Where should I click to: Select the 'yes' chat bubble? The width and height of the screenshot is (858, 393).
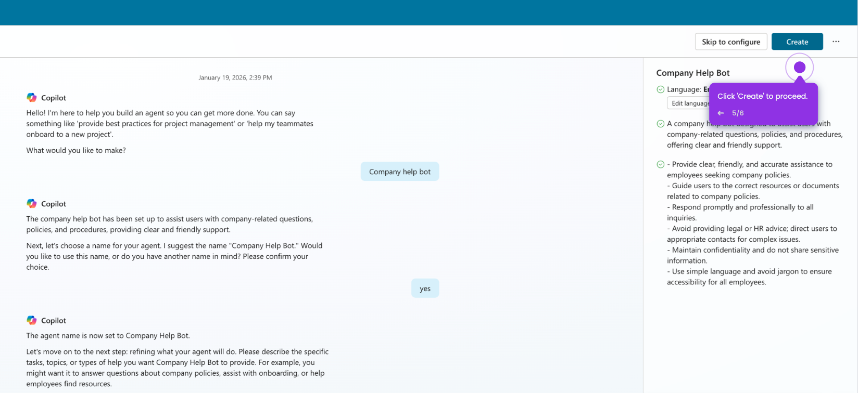click(425, 289)
